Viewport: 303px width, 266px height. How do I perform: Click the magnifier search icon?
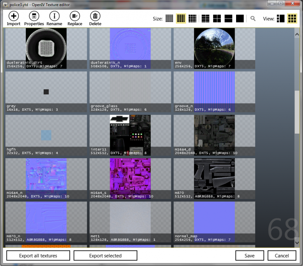(x=253, y=18)
